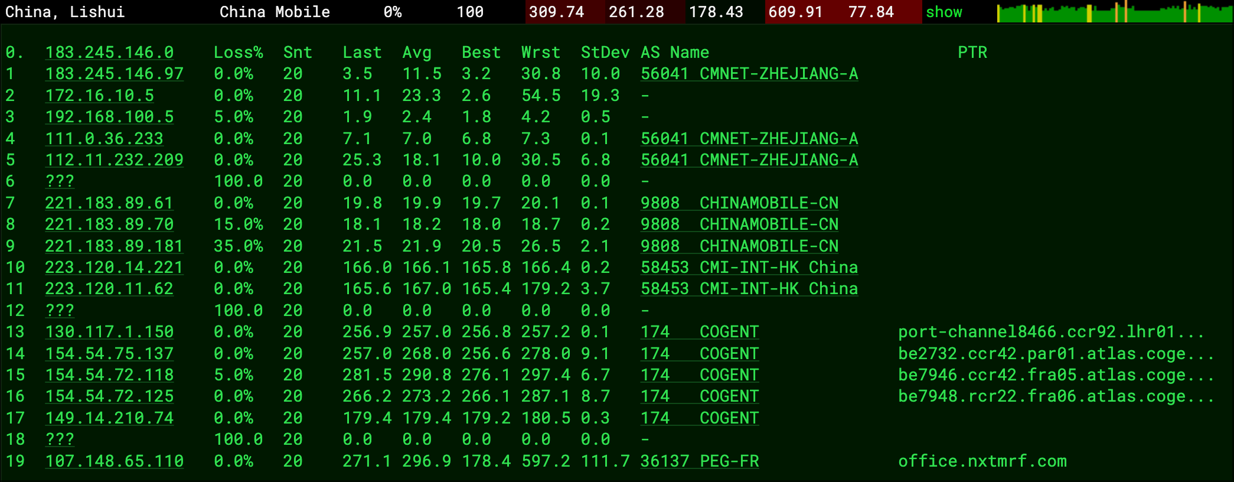
Task: Click the 'Loss%' column header
Action: tap(238, 53)
